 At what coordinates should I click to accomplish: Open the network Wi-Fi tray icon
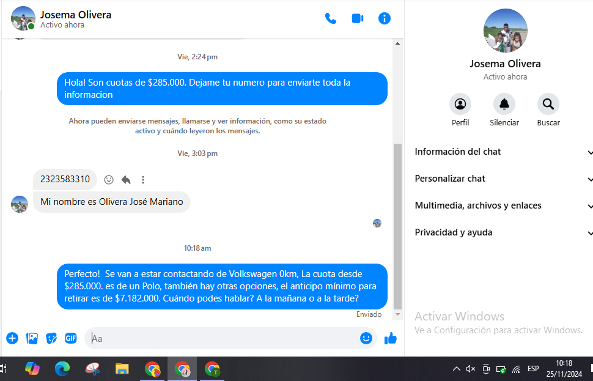(x=516, y=369)
